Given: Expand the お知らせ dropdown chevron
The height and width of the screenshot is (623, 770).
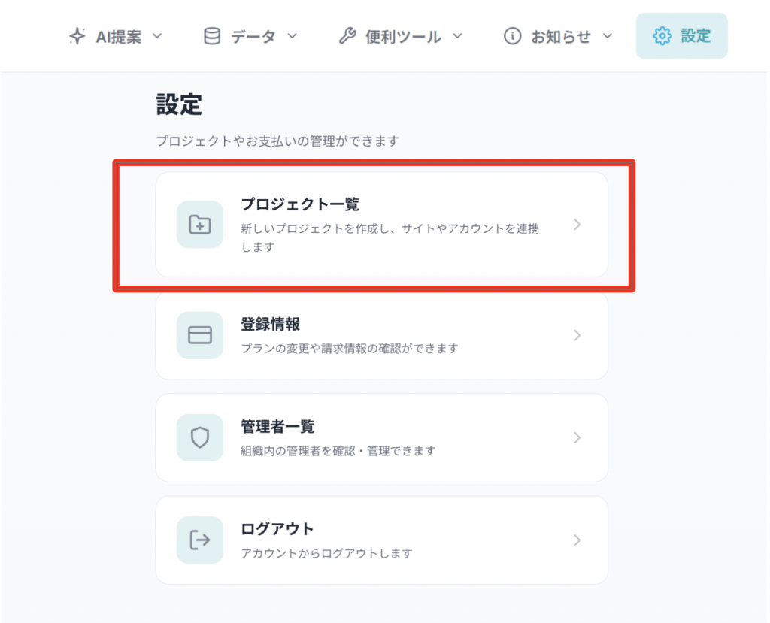Looking at the screenshot, I should pos(608,36).
